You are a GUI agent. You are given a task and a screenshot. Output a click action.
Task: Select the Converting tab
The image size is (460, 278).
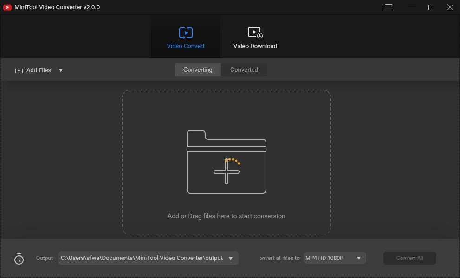(198, 69)
